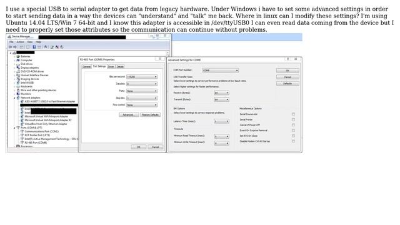Click the Batteries device icon
400x225 pixels.
[x=18, y=56]
